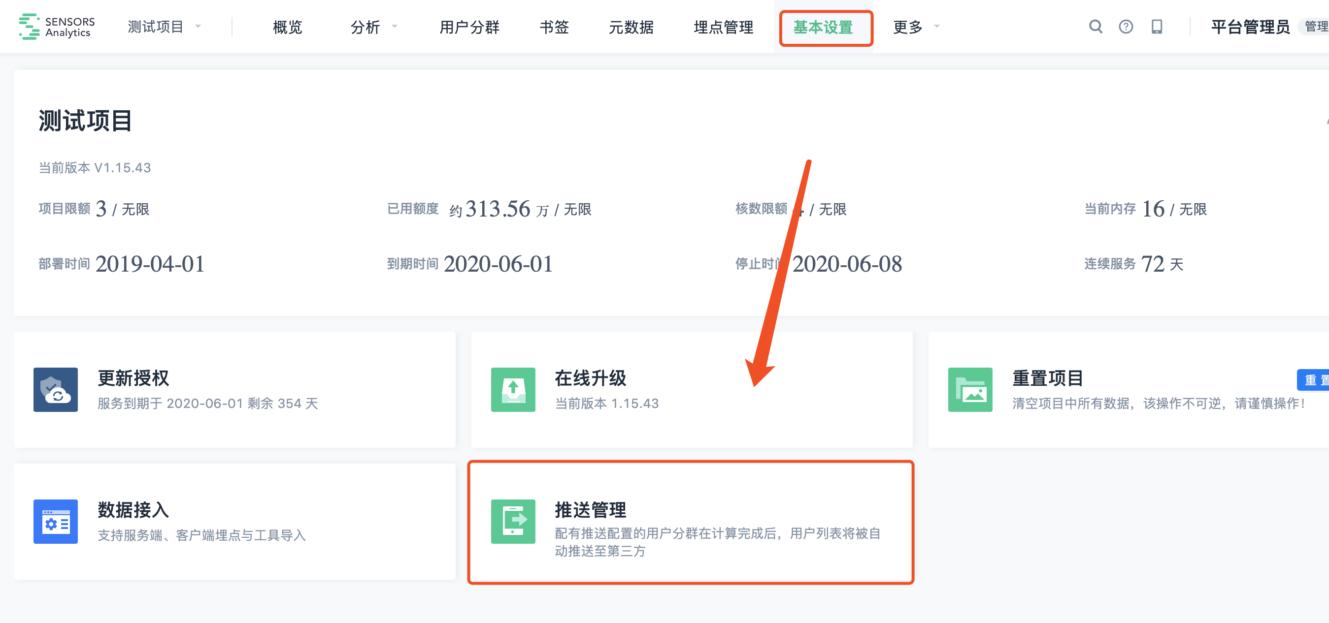This screenshot has height=623, width=1329.
Task: Click the 在线升级 upload icon
Action: click(x=513, y=390)
